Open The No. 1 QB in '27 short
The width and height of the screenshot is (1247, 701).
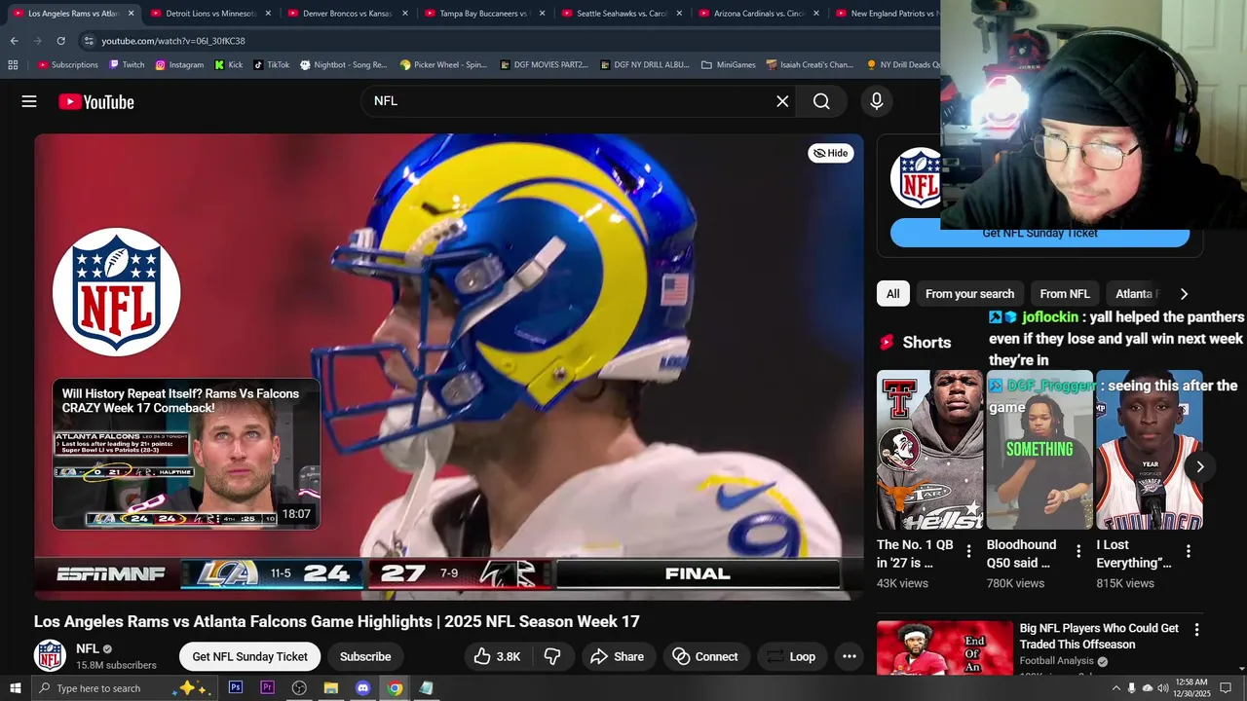929,450
